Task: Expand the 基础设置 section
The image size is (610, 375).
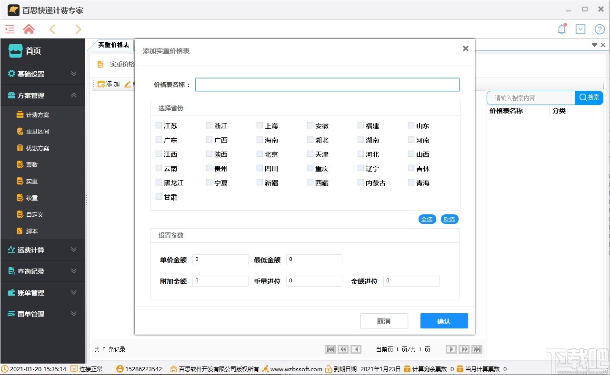Action: click(x=43, y=74)
